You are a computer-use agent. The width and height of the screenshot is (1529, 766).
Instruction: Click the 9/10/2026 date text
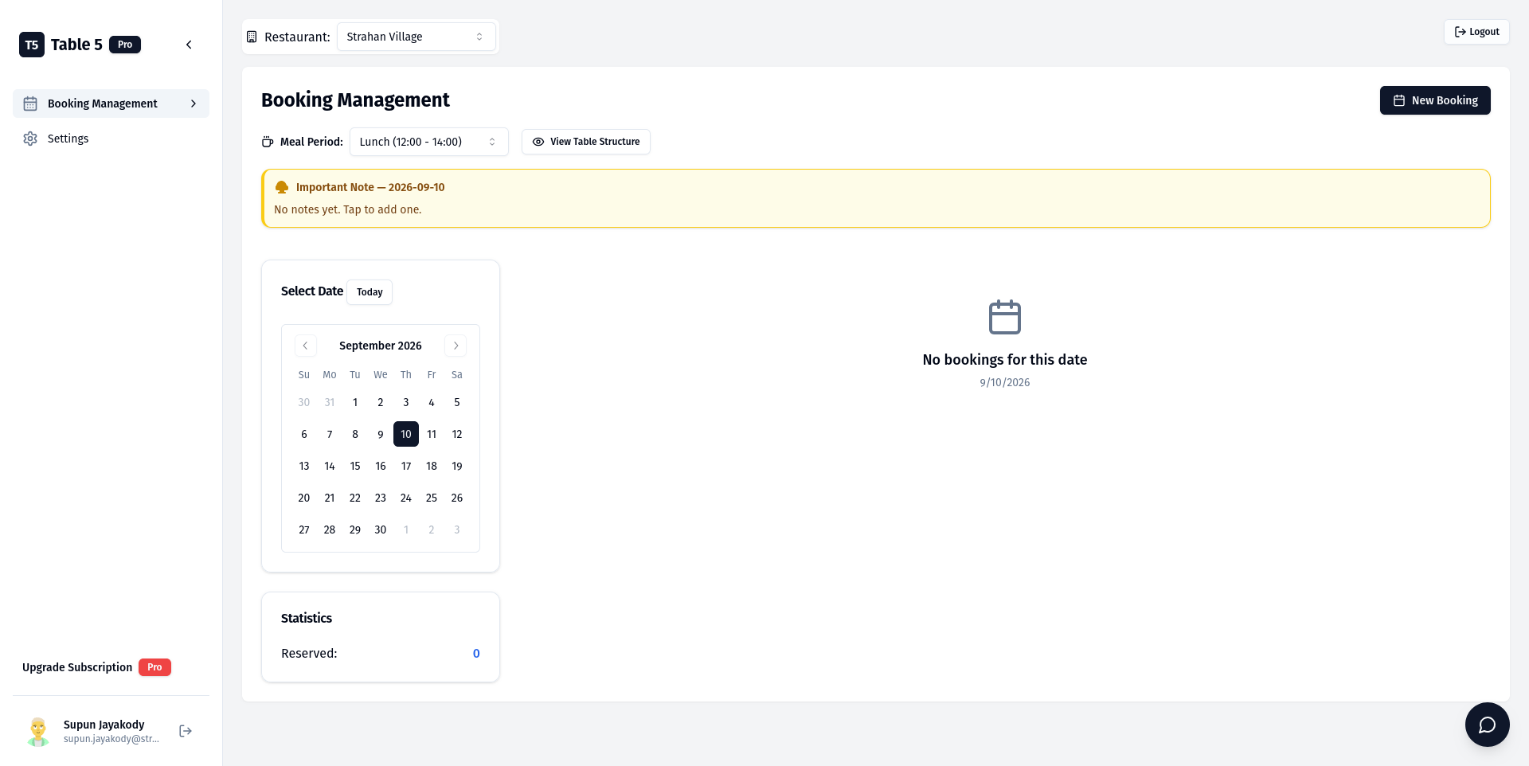click(1005, 382)
